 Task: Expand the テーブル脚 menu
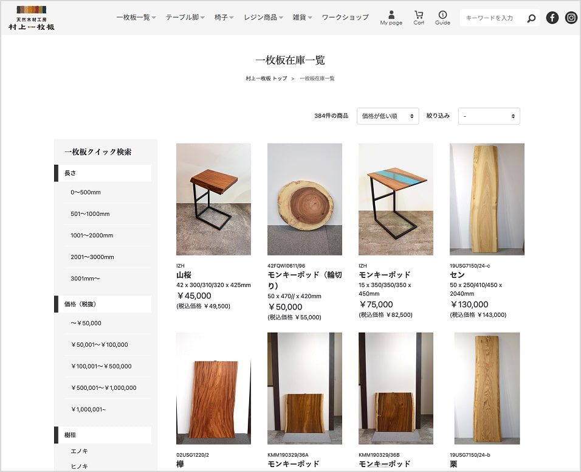185,18
